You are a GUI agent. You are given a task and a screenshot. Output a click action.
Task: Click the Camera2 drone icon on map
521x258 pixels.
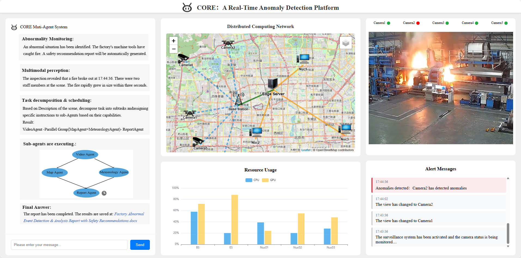[228, 43]
